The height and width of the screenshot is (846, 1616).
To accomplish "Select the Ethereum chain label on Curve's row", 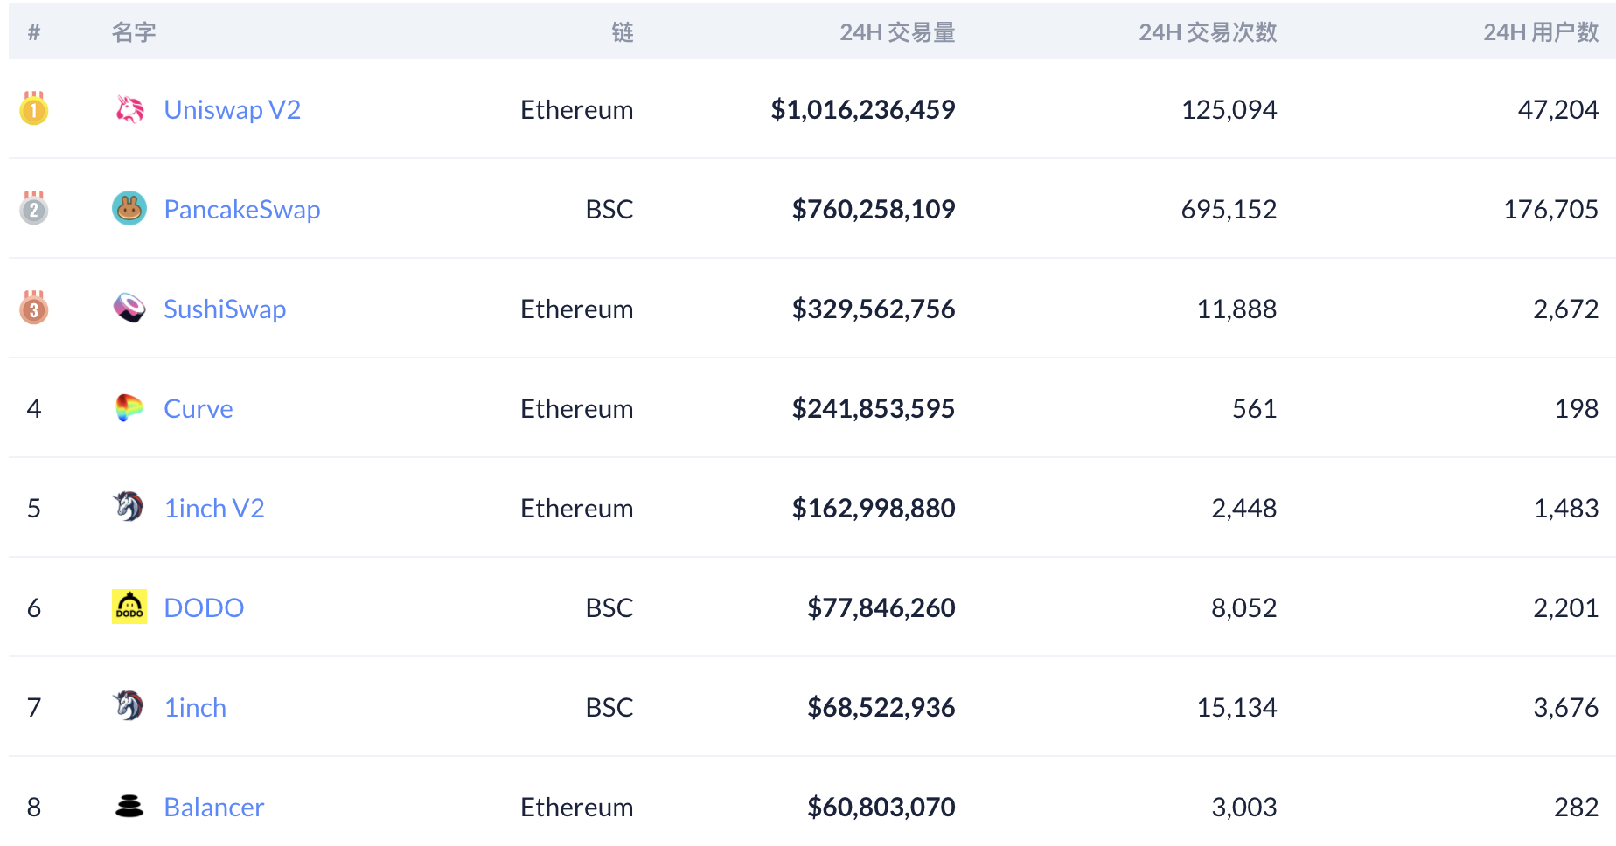I will point(576,408).
